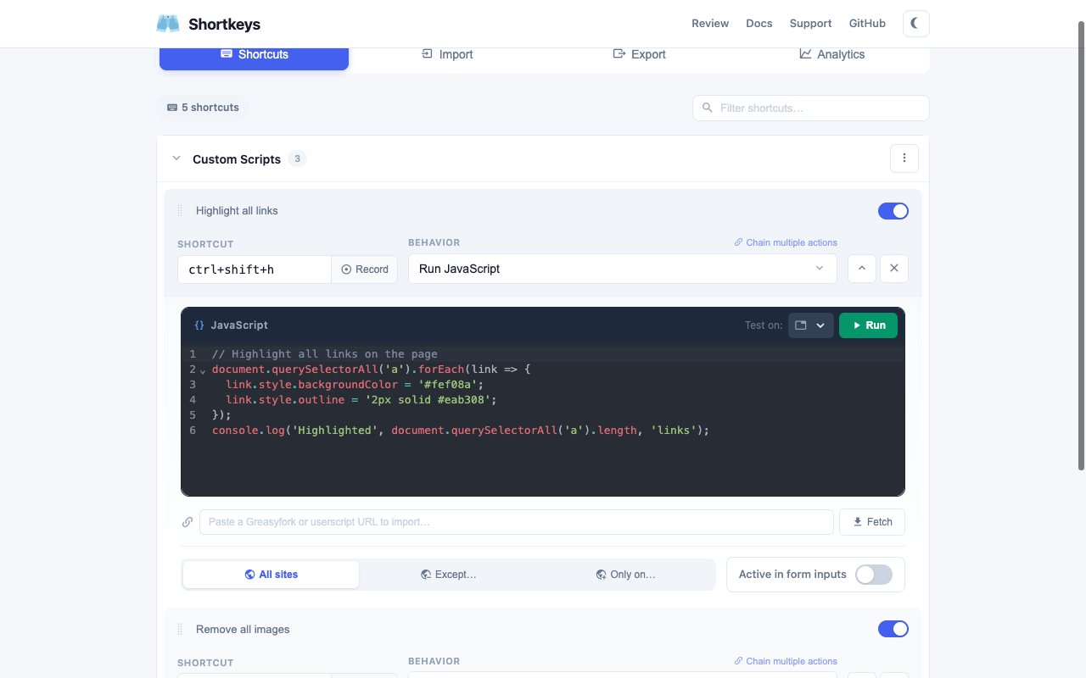This screenshot has height=678, width=1086.
Task: Focus the Filter shortcuts search field
Action: 811,108
